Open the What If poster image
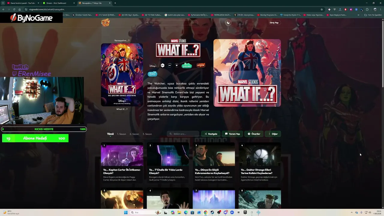This screenshot has width=384, height=216. click(x=122, y=75)
